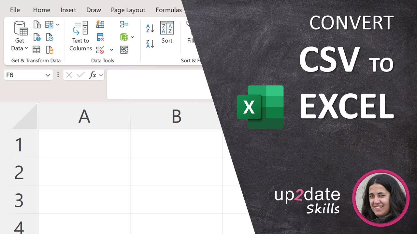Viewport: 417px width, 234px height.
Task: Sort Z to A descending
Action: tap(150, 44)
